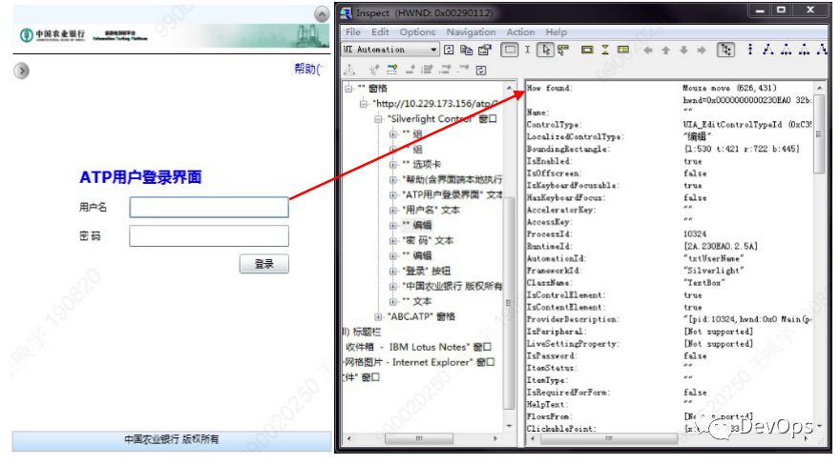Select the 标题栏 tree item
The image size is (840, 465).
362,332
